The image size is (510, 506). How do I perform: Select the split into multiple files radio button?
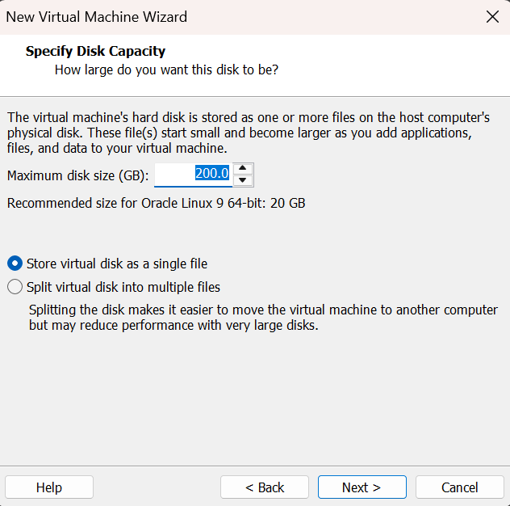click(15, 287)
